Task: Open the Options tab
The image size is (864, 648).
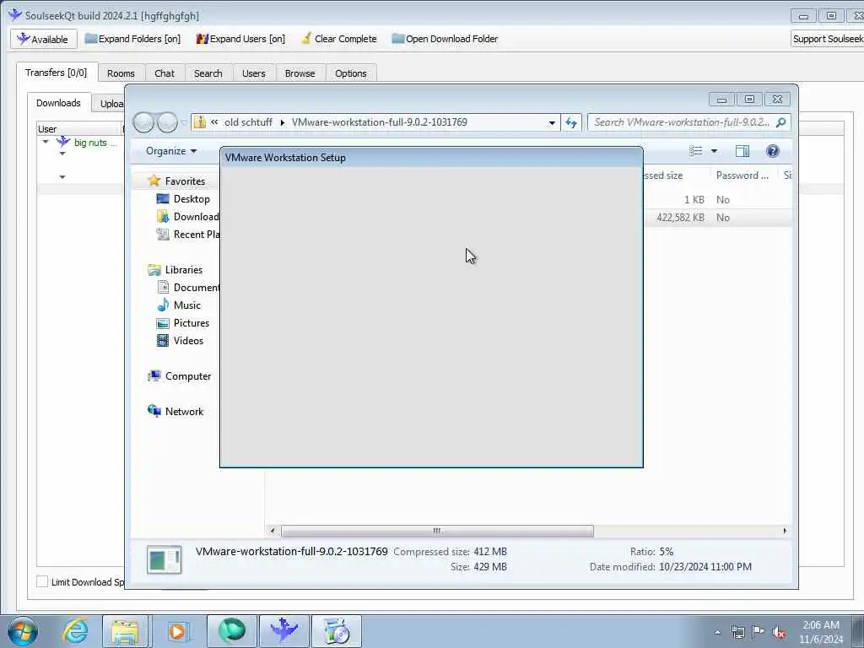Action: (350, 73)
